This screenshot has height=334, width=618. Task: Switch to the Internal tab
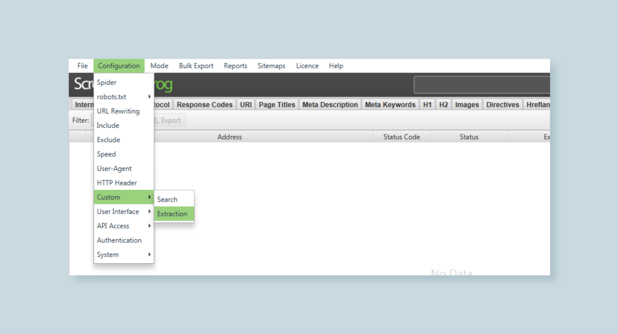coord(83,105)
